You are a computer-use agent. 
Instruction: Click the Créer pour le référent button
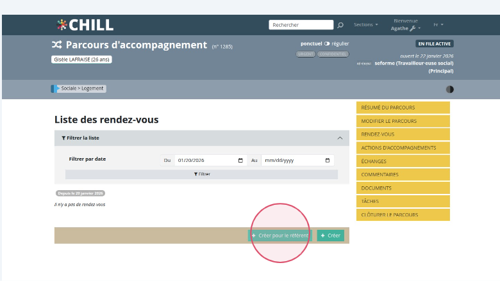(x=280, y=236)
